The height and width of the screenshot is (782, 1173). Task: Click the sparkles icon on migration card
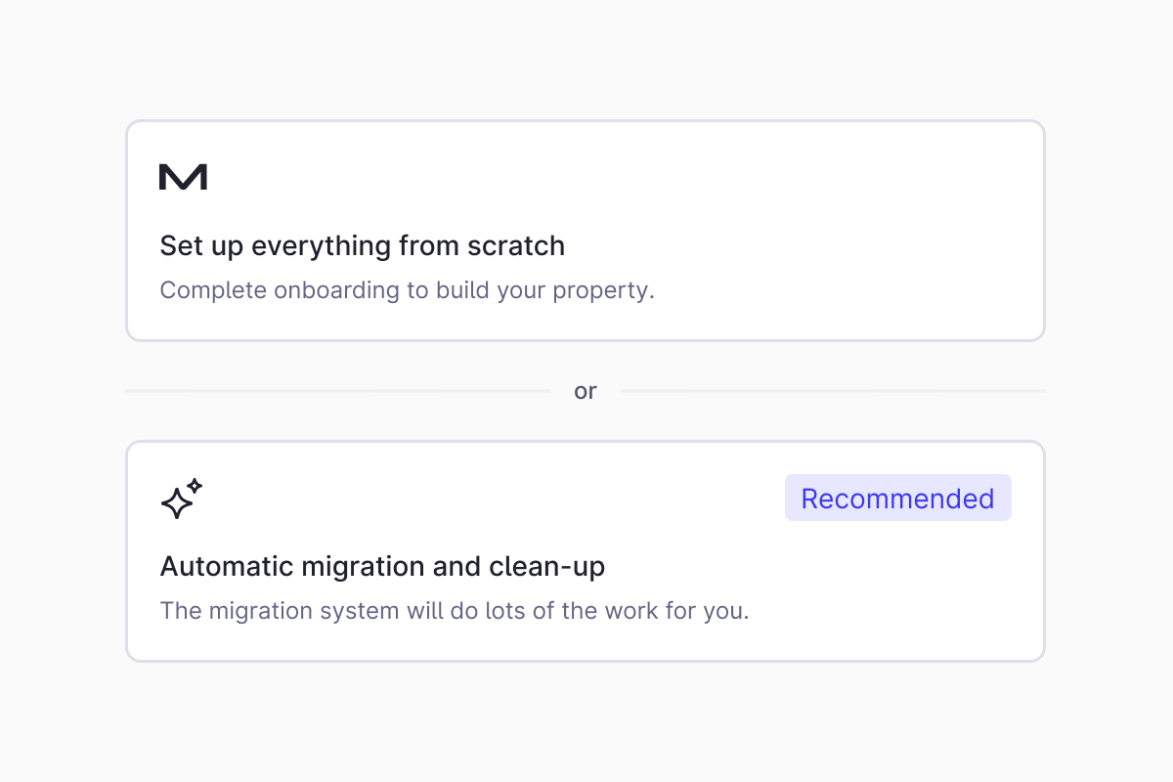[x=181, y=499]
